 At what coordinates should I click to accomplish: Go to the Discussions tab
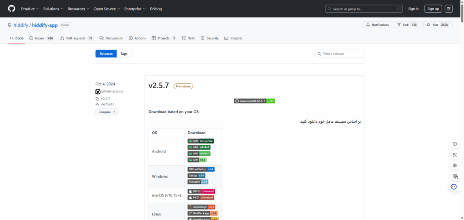[x=111, y=38]
